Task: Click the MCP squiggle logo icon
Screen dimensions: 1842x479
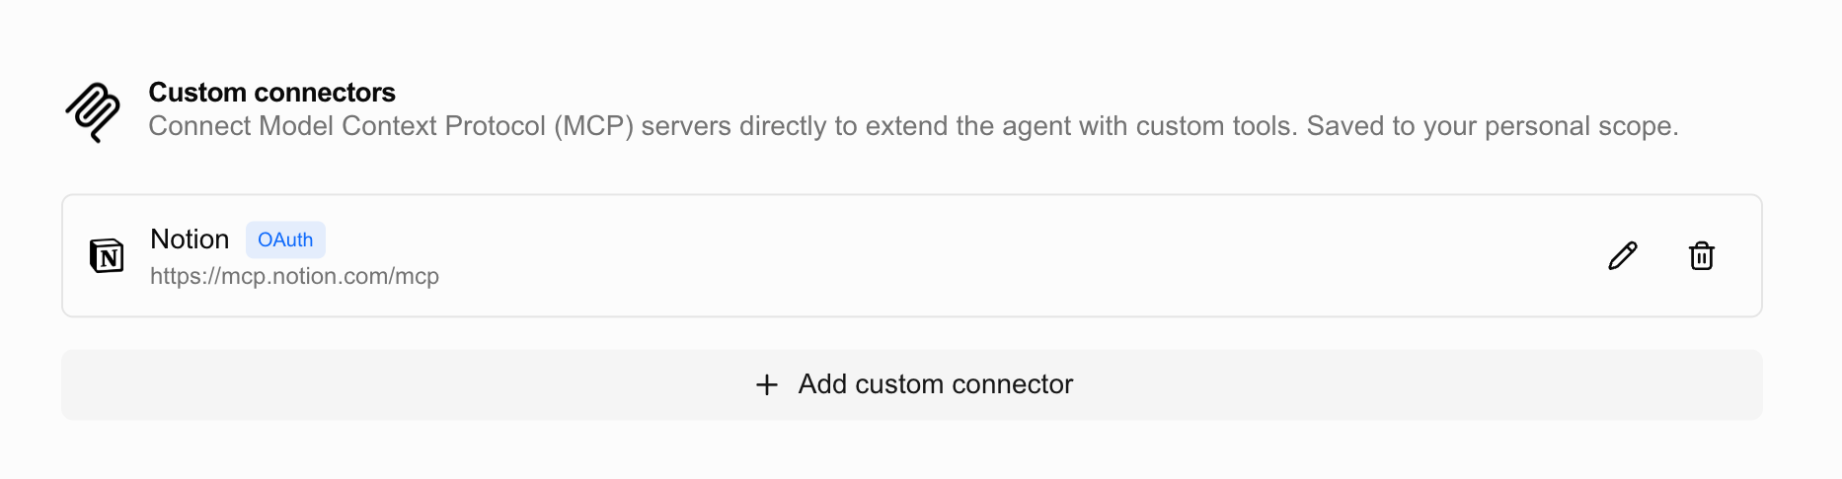Action: (x=93, y=112)
